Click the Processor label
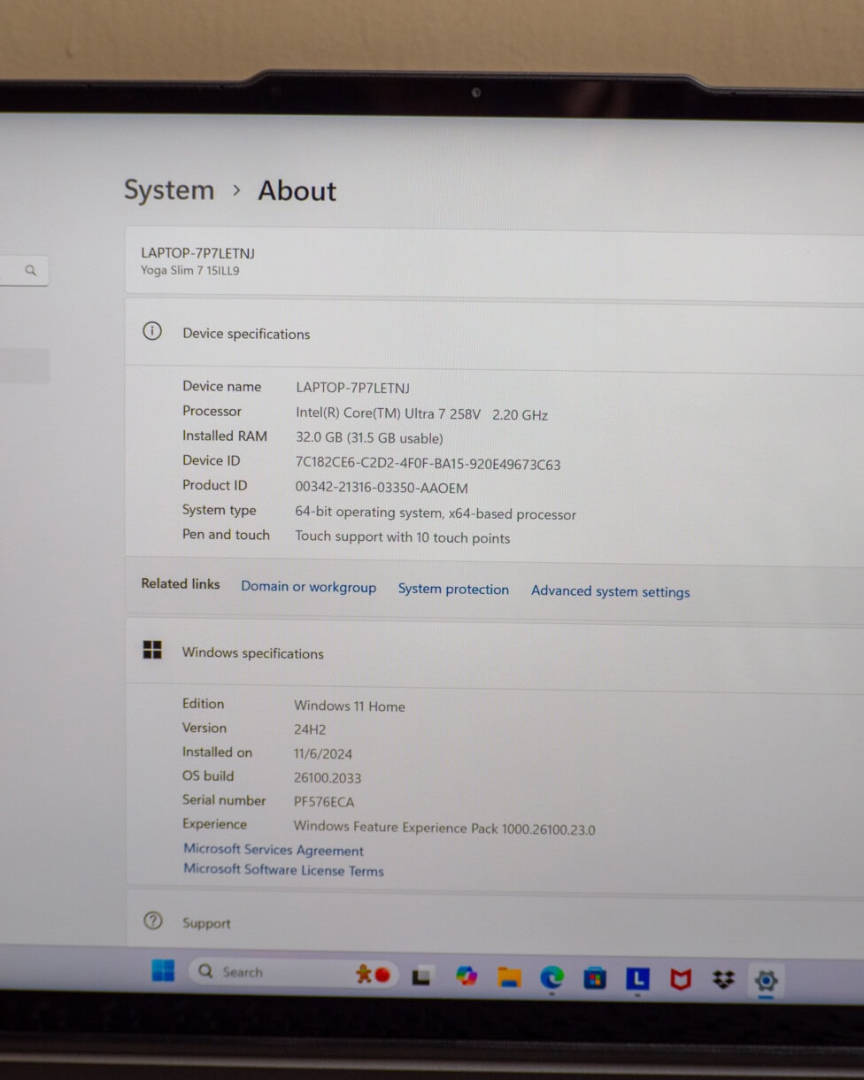 click(212, 411)
